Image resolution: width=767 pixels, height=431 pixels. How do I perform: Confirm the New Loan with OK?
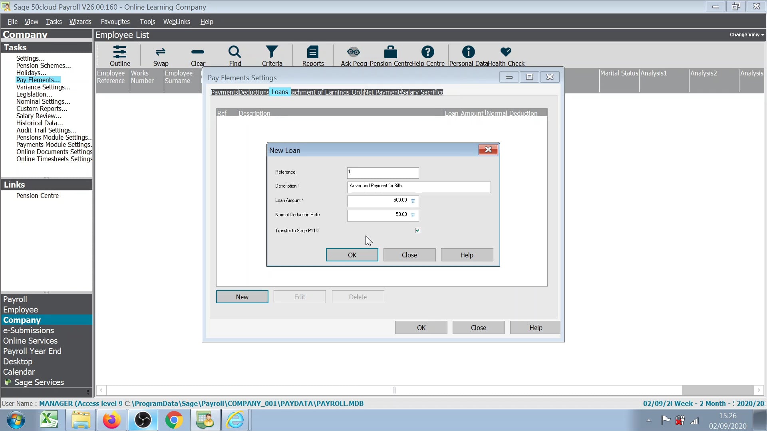[x=352, y=255]
